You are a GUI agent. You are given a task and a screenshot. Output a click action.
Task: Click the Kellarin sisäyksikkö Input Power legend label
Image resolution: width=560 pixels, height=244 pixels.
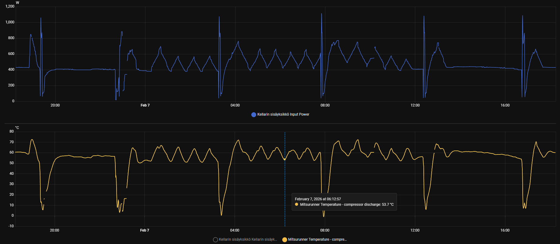pyautogui.click(x=283, y=114)
